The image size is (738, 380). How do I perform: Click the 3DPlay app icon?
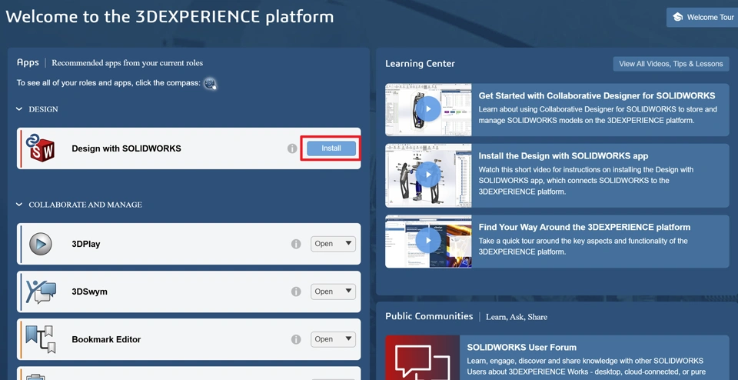tap(41, 244)
